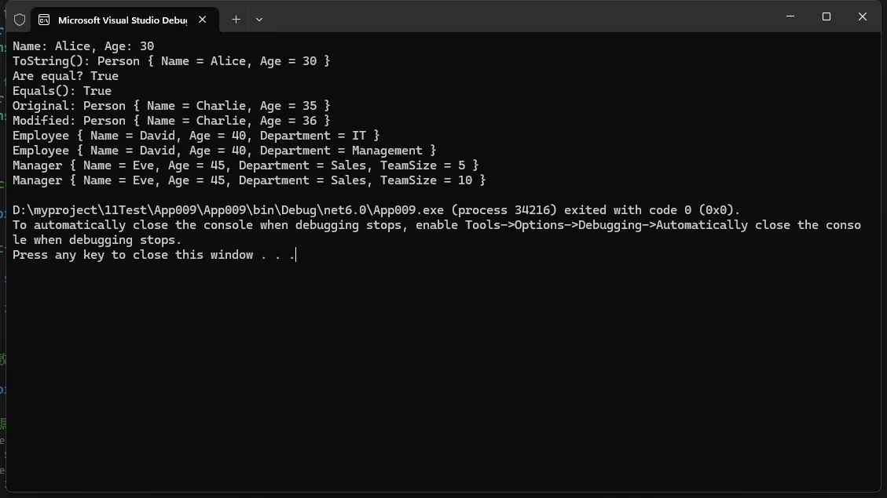Expand the new tab profile dropdown chevron
The image size is (887, 498).
pyautogui.click(x=259, y=20)
